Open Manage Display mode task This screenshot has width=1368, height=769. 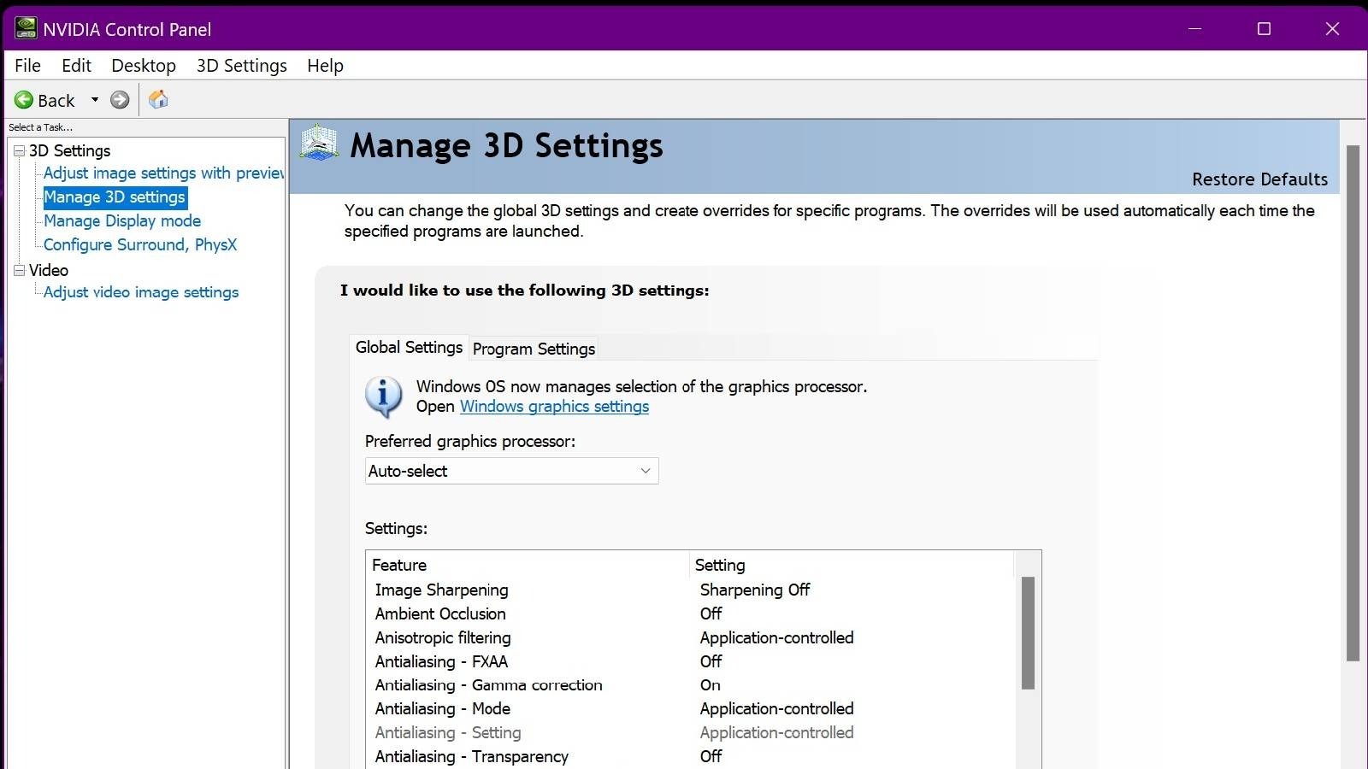pyautogui.click(x=122, y=221)
